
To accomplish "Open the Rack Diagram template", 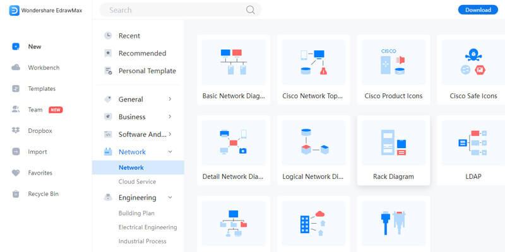I will [393, 150].
